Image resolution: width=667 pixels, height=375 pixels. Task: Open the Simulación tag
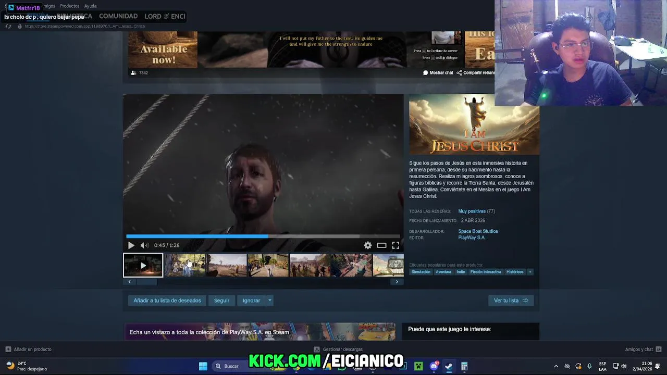point(421,272)
